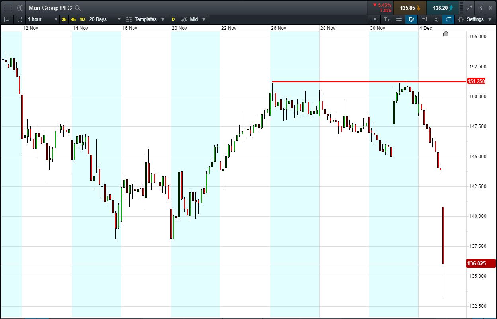Open the Templates dropdown
Viewport: 497px width, 319px height.
pyautogui.click(x=145, y=19)
